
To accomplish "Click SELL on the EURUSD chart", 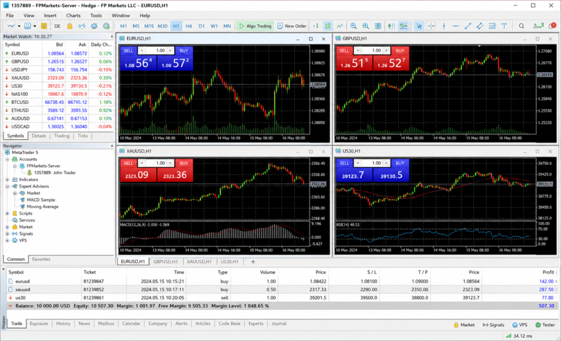I will click(x=128, y=51).
